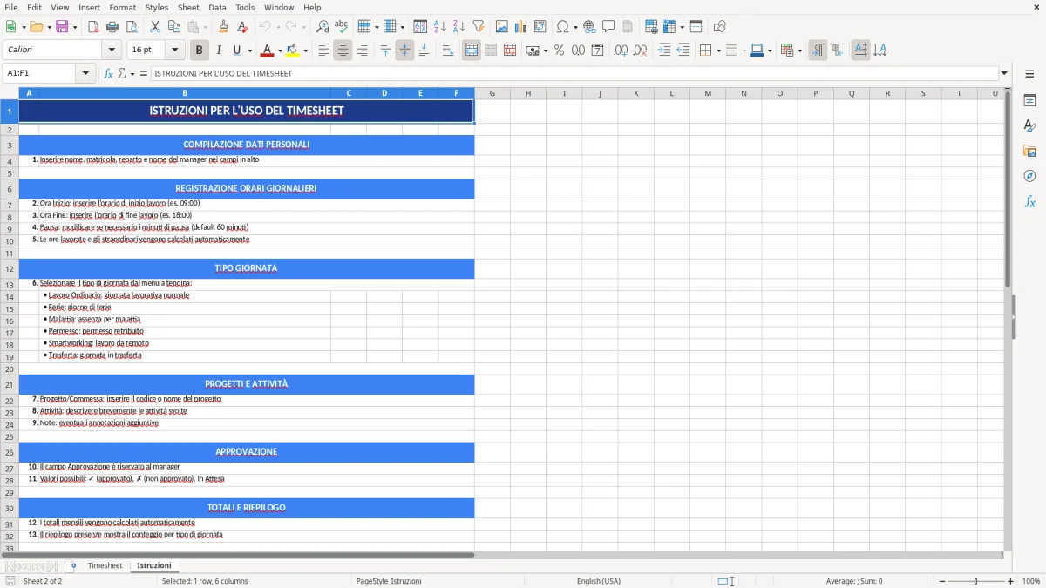Viewport: 1046px width, 588px height.
Task: Click PageStyle_Istruzioni in the status bar
Action: click(388, 580)
